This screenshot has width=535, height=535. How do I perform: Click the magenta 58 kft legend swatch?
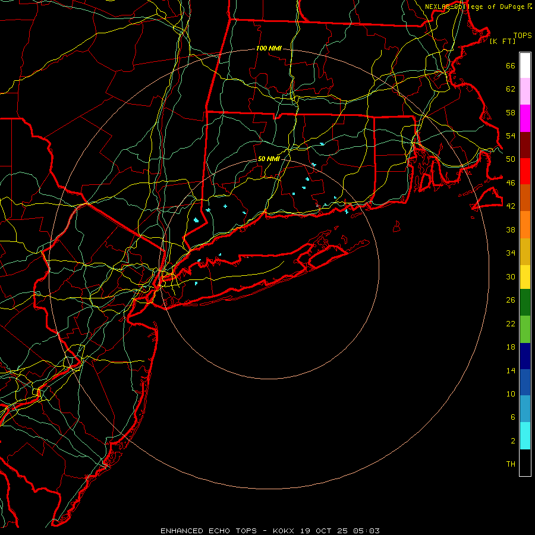click(x=525, y=118)
